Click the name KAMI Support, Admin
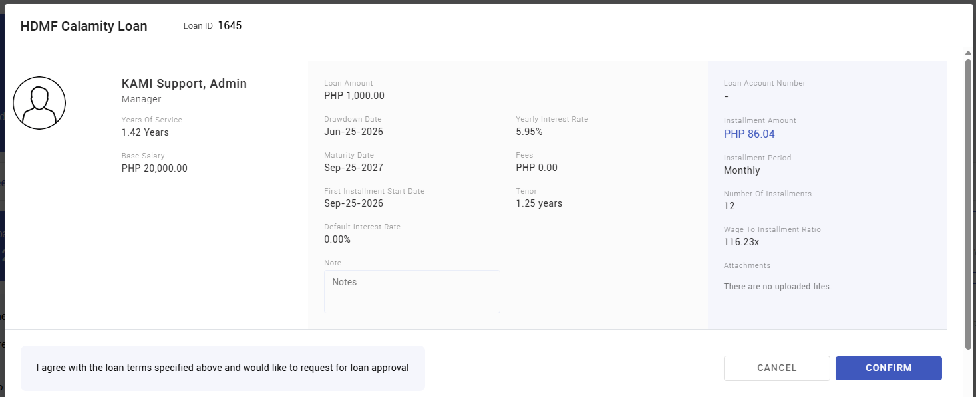This screenshot has width=976, height=397. pos(184,84)
